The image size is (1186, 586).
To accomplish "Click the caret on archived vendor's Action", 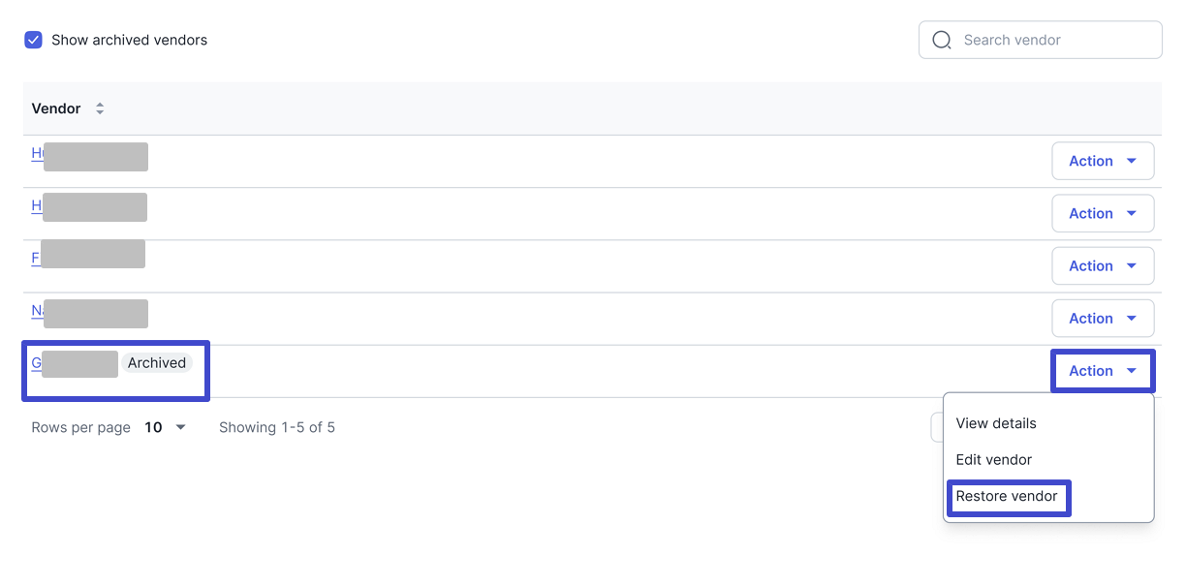I will pos(1131,371).
